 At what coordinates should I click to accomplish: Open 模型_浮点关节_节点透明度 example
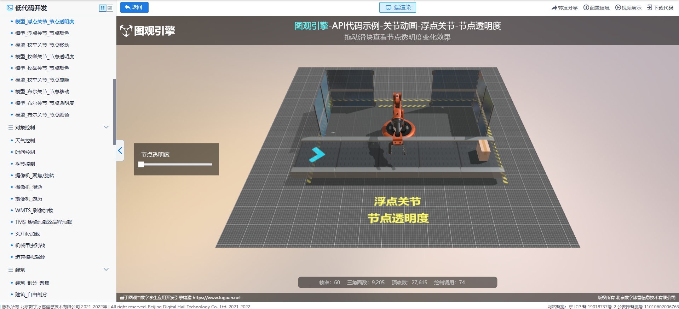coord(45,22)
